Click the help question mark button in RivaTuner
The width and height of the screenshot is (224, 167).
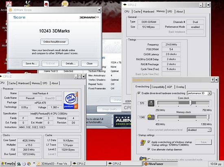213,80
